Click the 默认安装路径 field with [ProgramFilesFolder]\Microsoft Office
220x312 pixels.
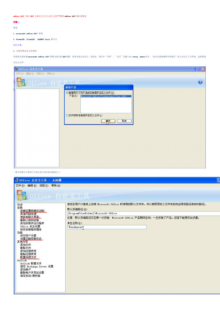coord(144,213)
